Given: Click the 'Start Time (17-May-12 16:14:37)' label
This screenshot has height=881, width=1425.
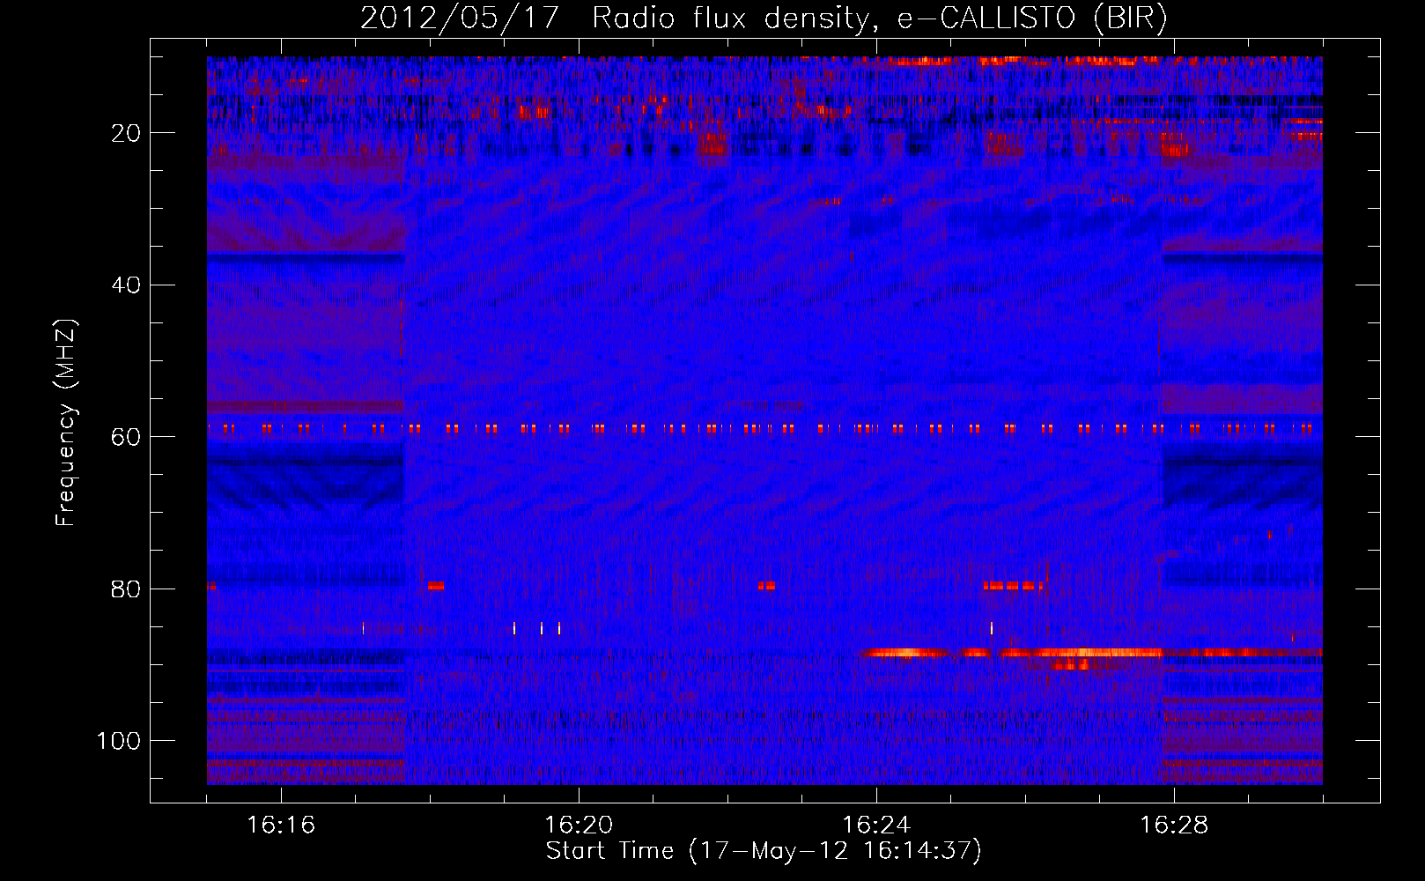Looking at the screenshot, I should coord(764,851).
